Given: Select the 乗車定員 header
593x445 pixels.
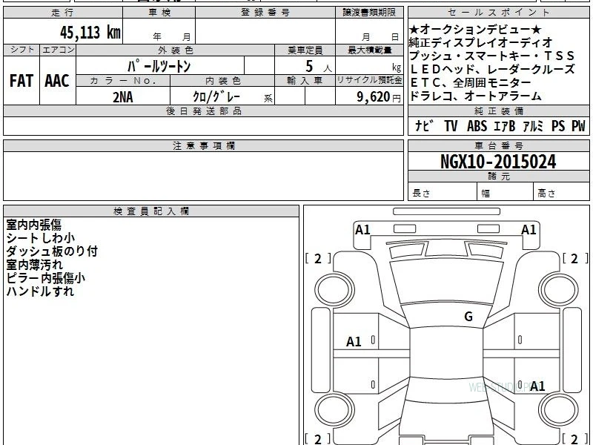Looking at the screenshot, I should [305, 50].
